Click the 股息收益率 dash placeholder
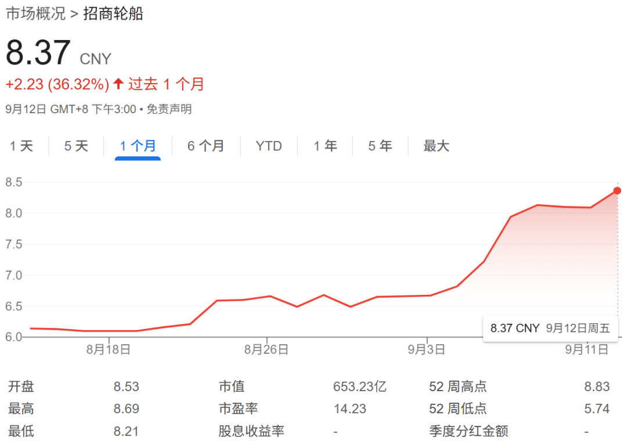This screenshot has height=448, width=627. (335, 431)
